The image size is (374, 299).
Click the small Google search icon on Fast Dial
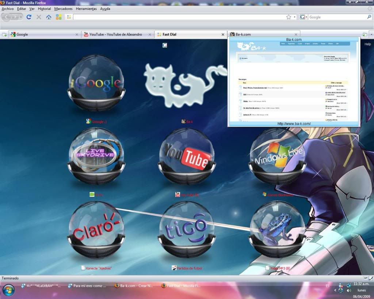(165, 45)
